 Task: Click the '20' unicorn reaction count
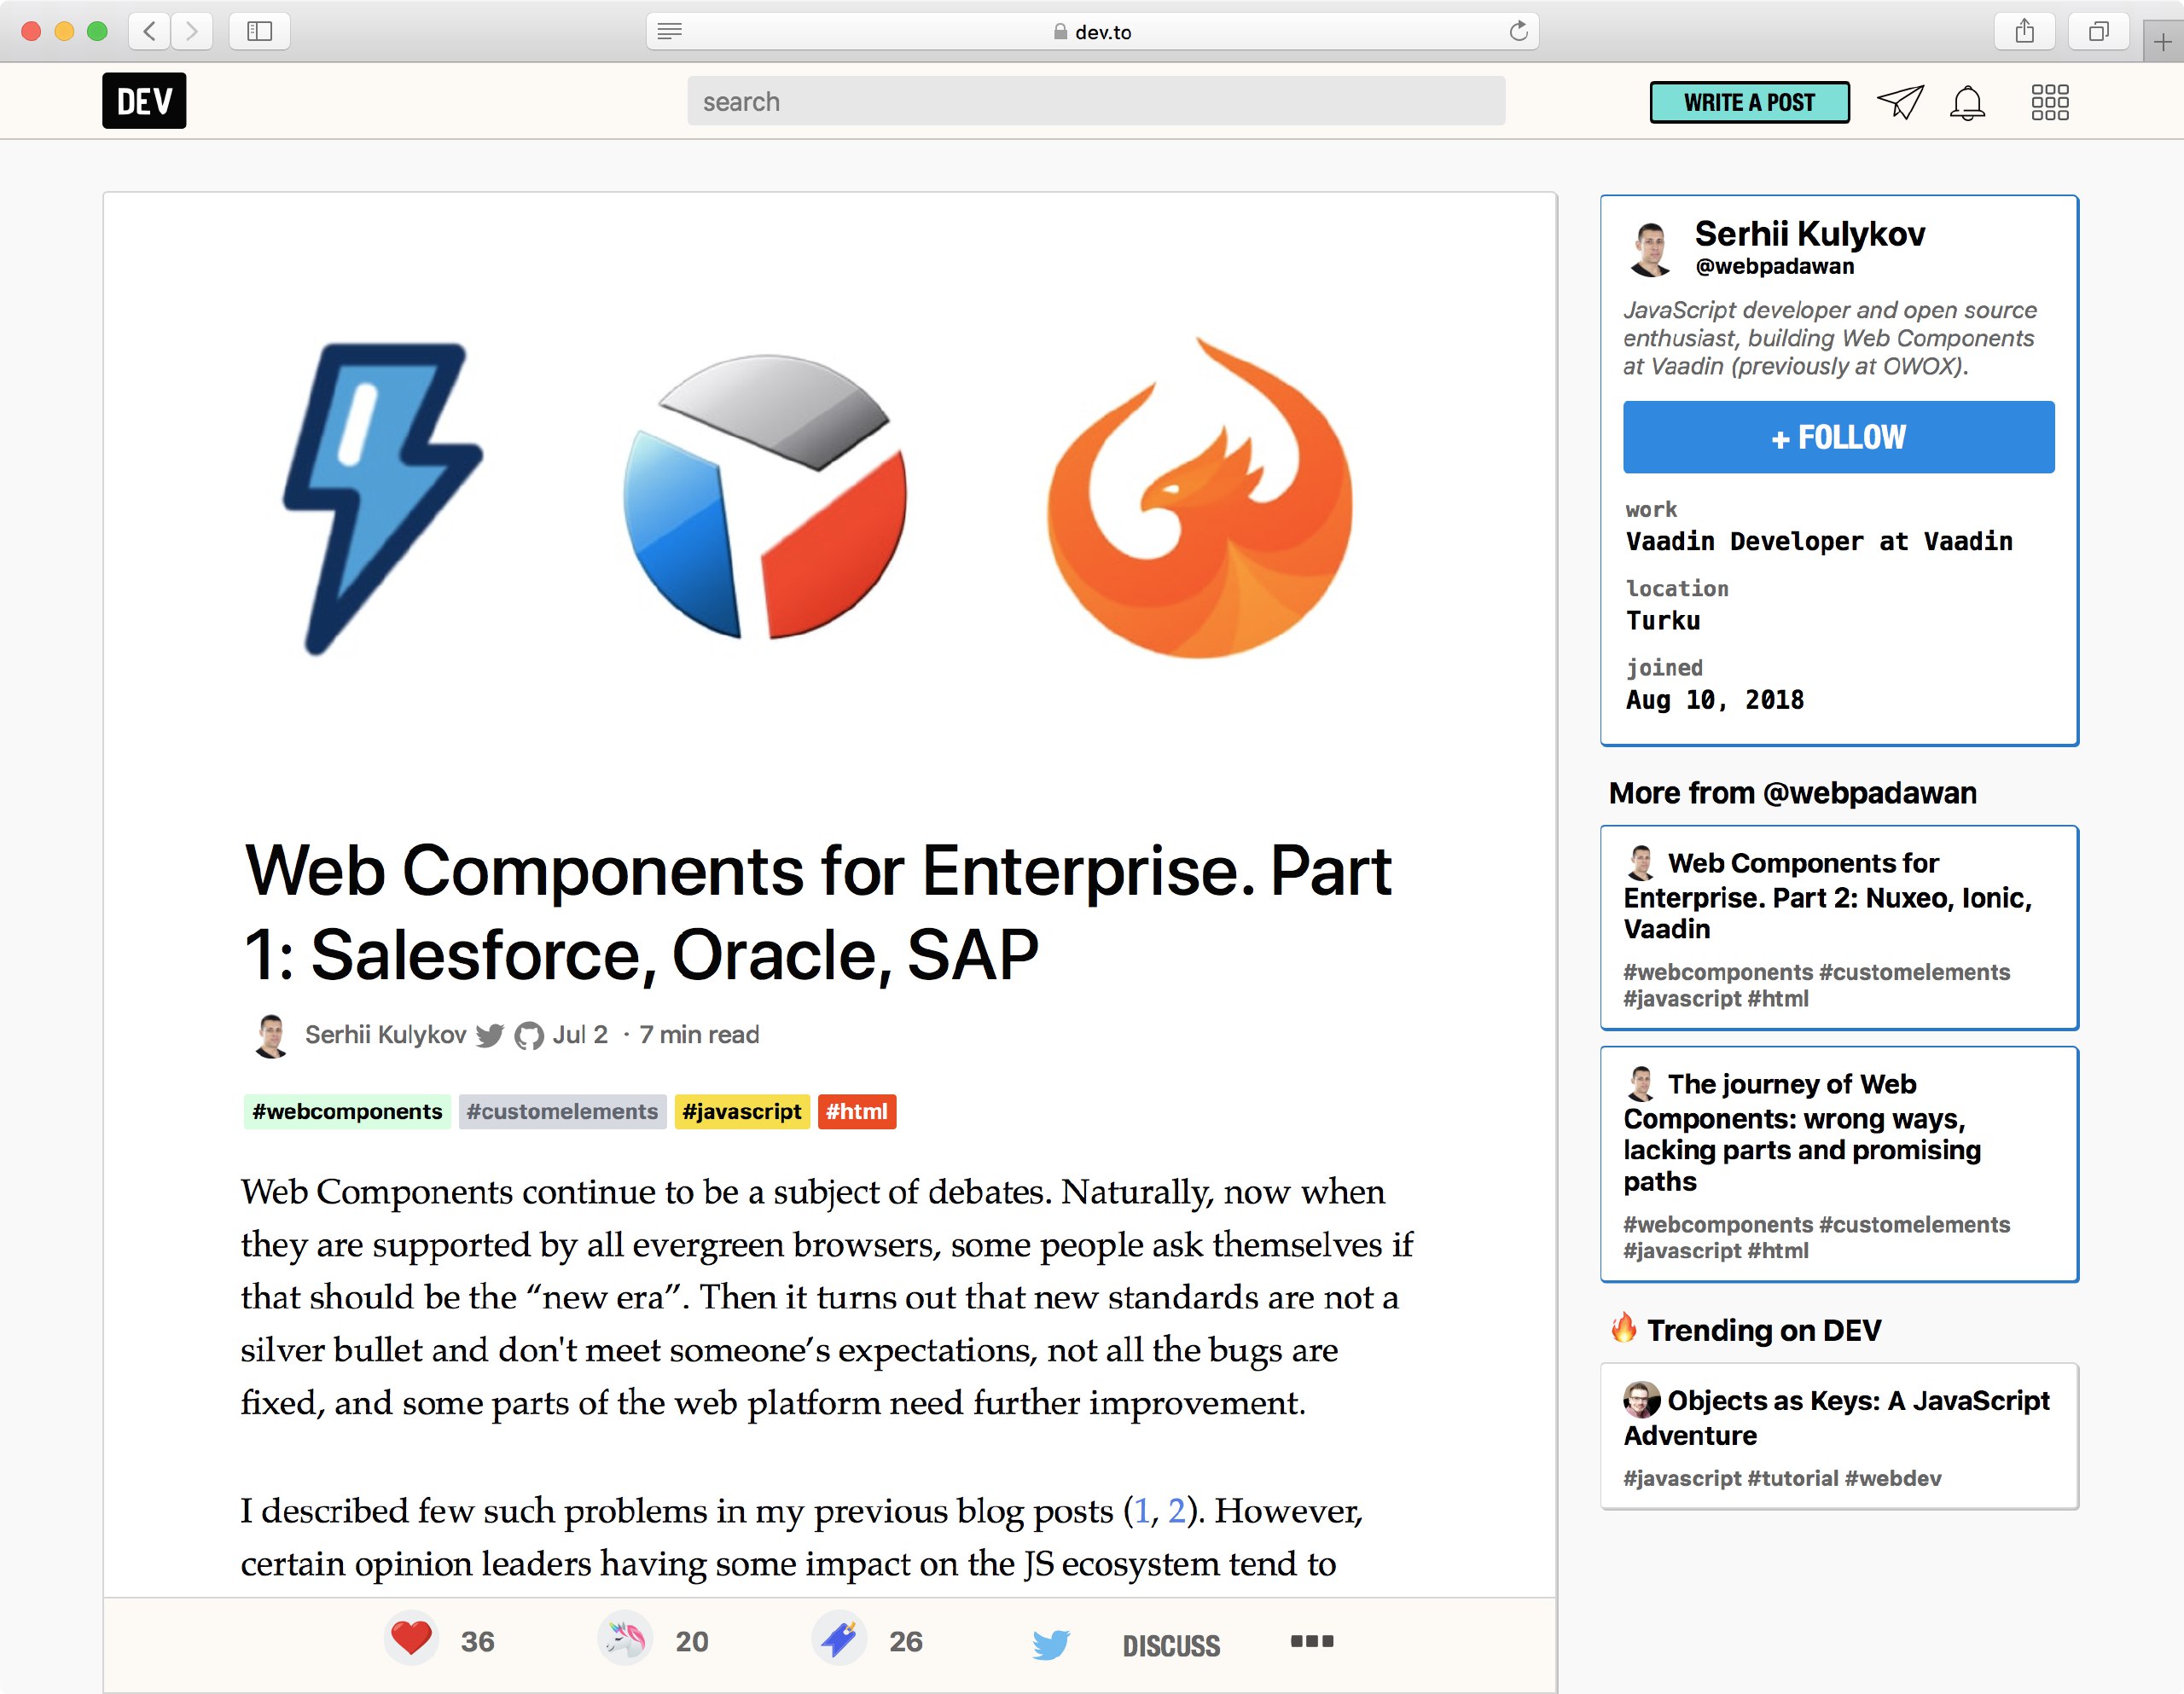click(x=692, y=1641)
